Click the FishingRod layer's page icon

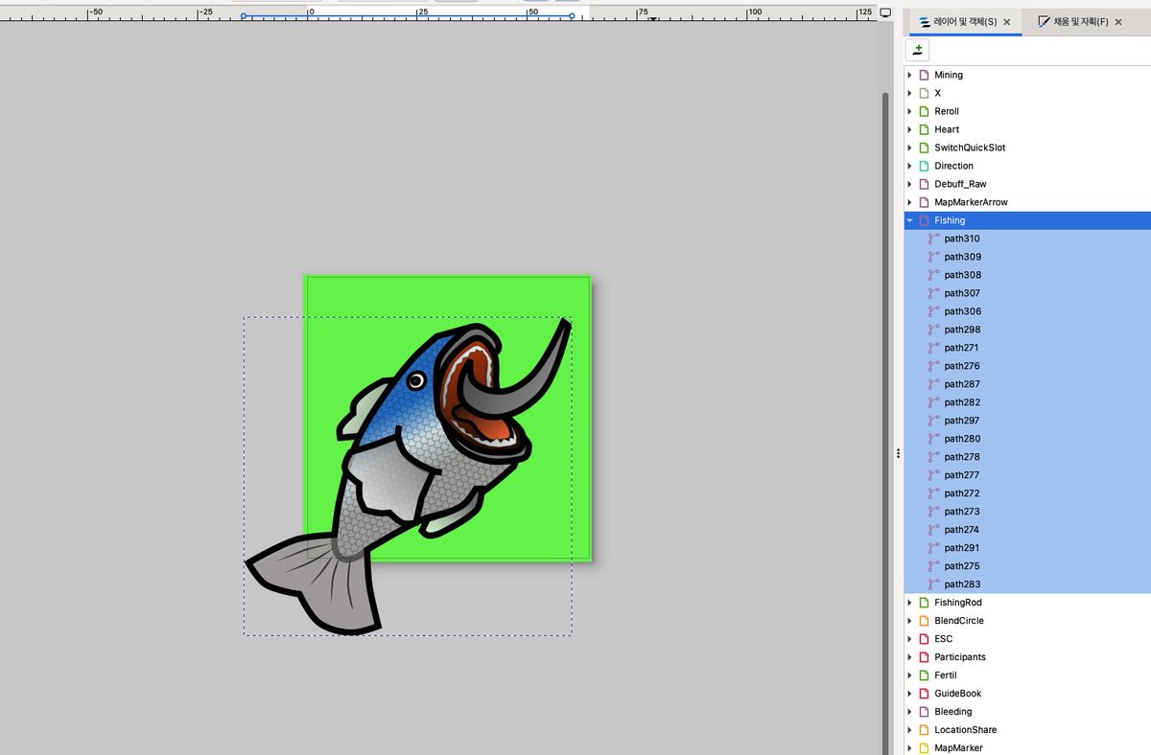[924, 603]
